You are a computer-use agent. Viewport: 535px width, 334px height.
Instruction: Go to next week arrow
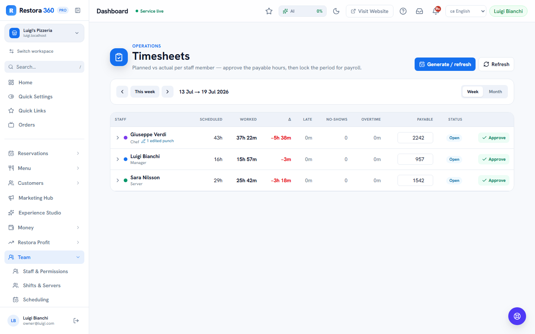(x=168, y=92)
